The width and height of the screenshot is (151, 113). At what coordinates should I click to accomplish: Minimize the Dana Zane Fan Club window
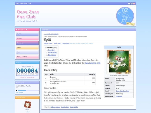coord(129,4)
